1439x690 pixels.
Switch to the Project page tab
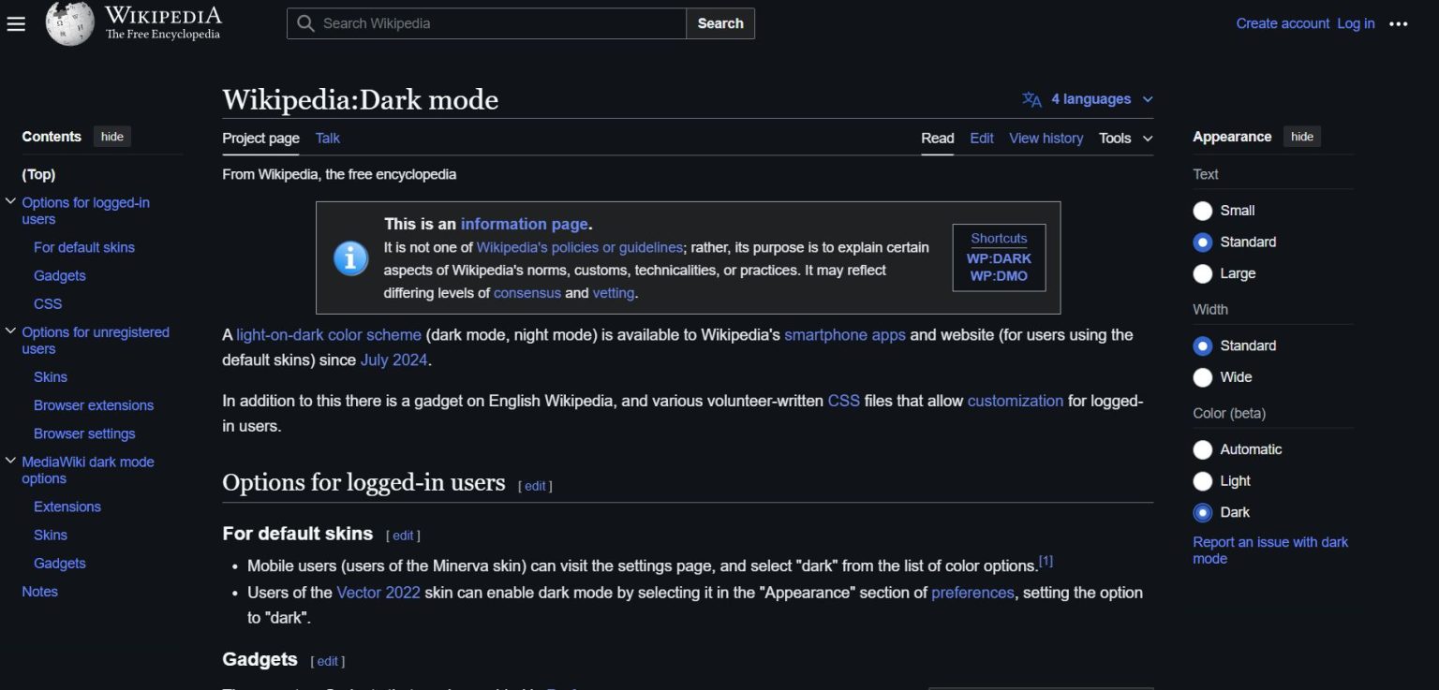260,139
